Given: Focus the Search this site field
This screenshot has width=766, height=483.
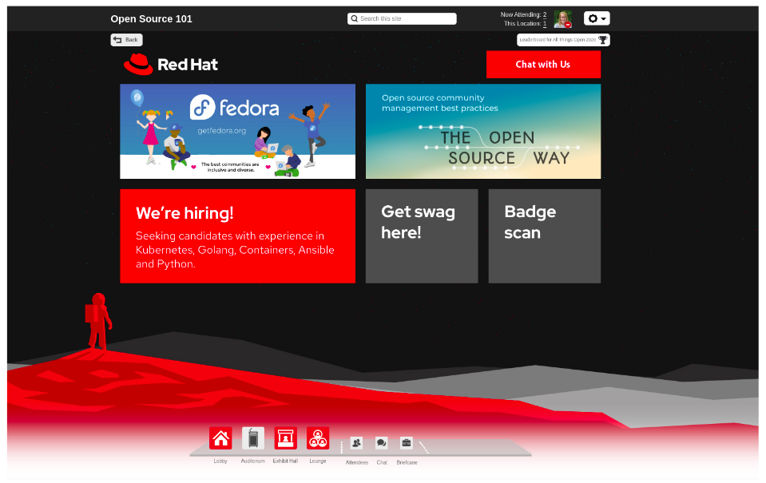Looking at the screenshot, I should tap(402, 18).
